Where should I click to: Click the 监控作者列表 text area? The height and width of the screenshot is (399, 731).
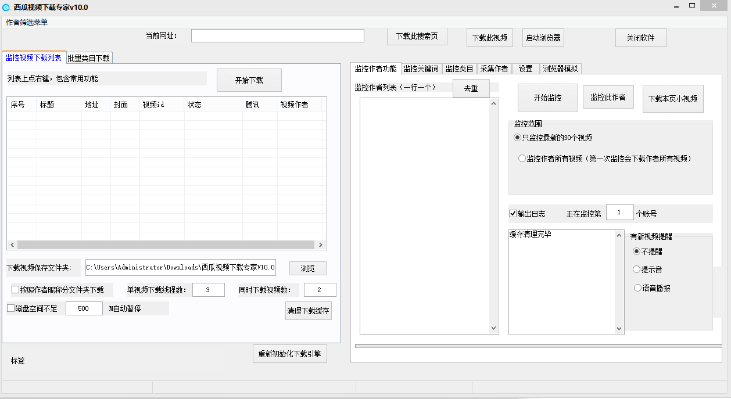425,216
